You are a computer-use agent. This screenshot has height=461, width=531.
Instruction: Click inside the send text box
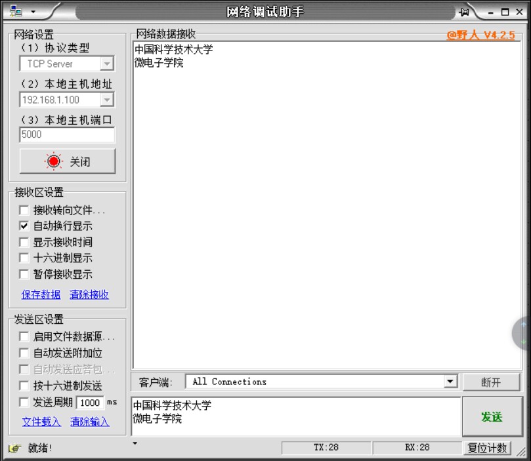296,416
